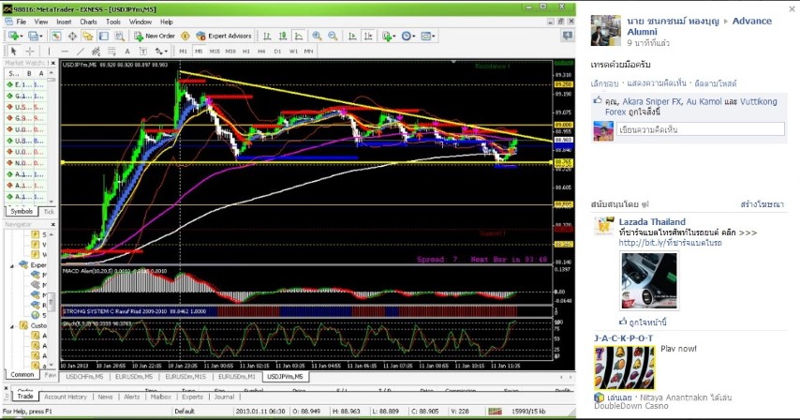Open the New Chart toolbar button

[14, 37]
